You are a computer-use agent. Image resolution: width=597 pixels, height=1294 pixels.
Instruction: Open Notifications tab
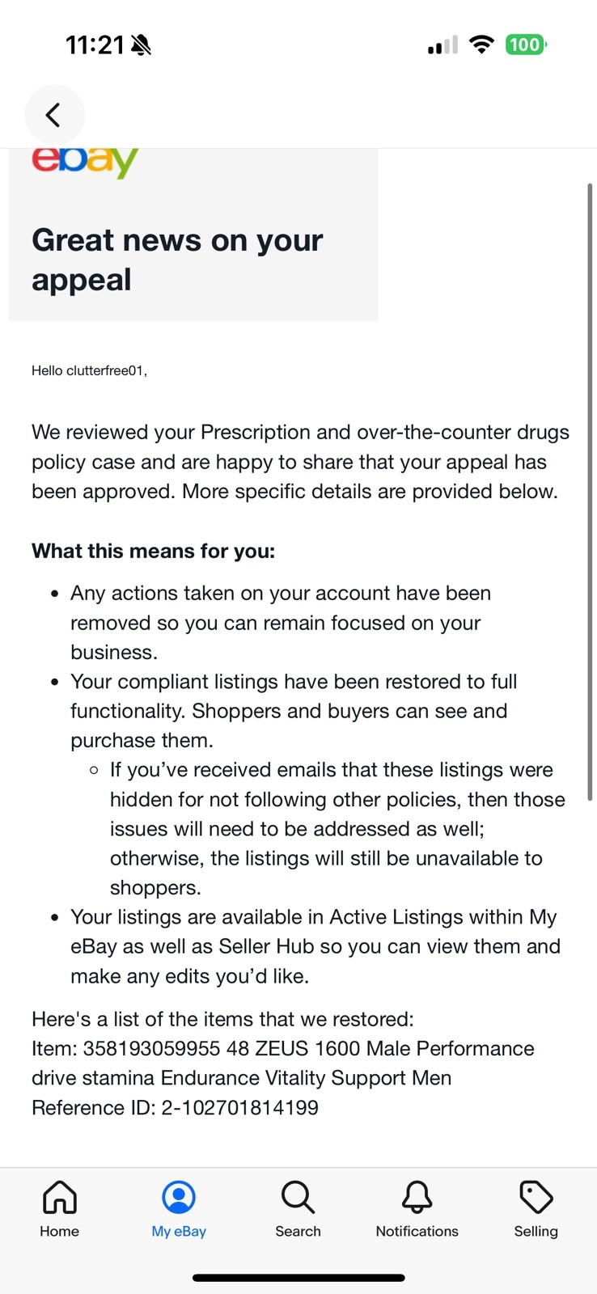point(417,1209)
